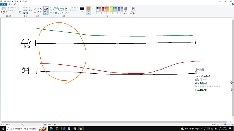Choose the Curve shape
Image resolution: width=234 pixels, height=131 pixels.
[x=54, y=8]
